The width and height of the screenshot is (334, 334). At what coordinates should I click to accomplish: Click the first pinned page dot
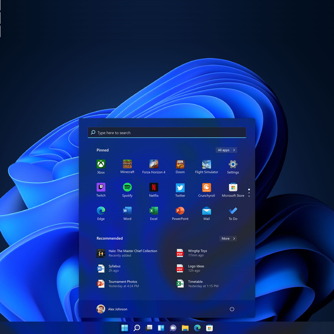click(249, 189)
